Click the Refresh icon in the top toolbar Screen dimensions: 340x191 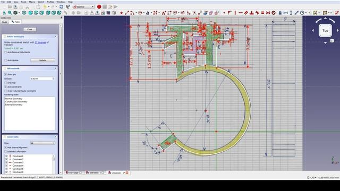pos(62,7)
